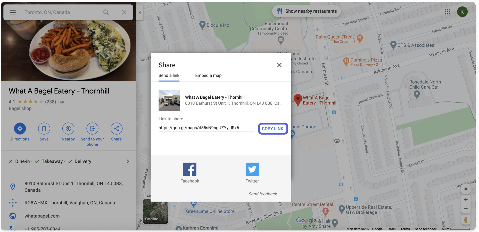The image size is (479, 232).
Task: Click the place thumbnail in Share dialog
Action: 169,100
